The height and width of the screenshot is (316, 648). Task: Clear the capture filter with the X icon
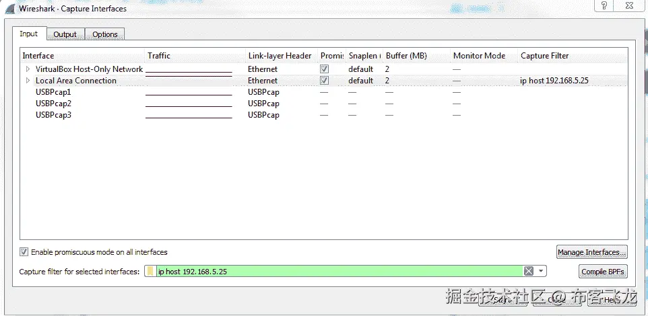529,271
